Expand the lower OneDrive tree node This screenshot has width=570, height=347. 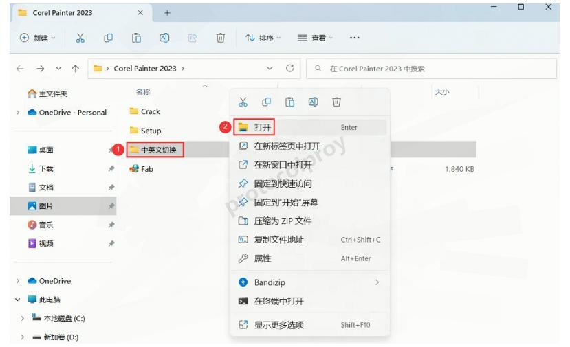[x=18, y=281]
